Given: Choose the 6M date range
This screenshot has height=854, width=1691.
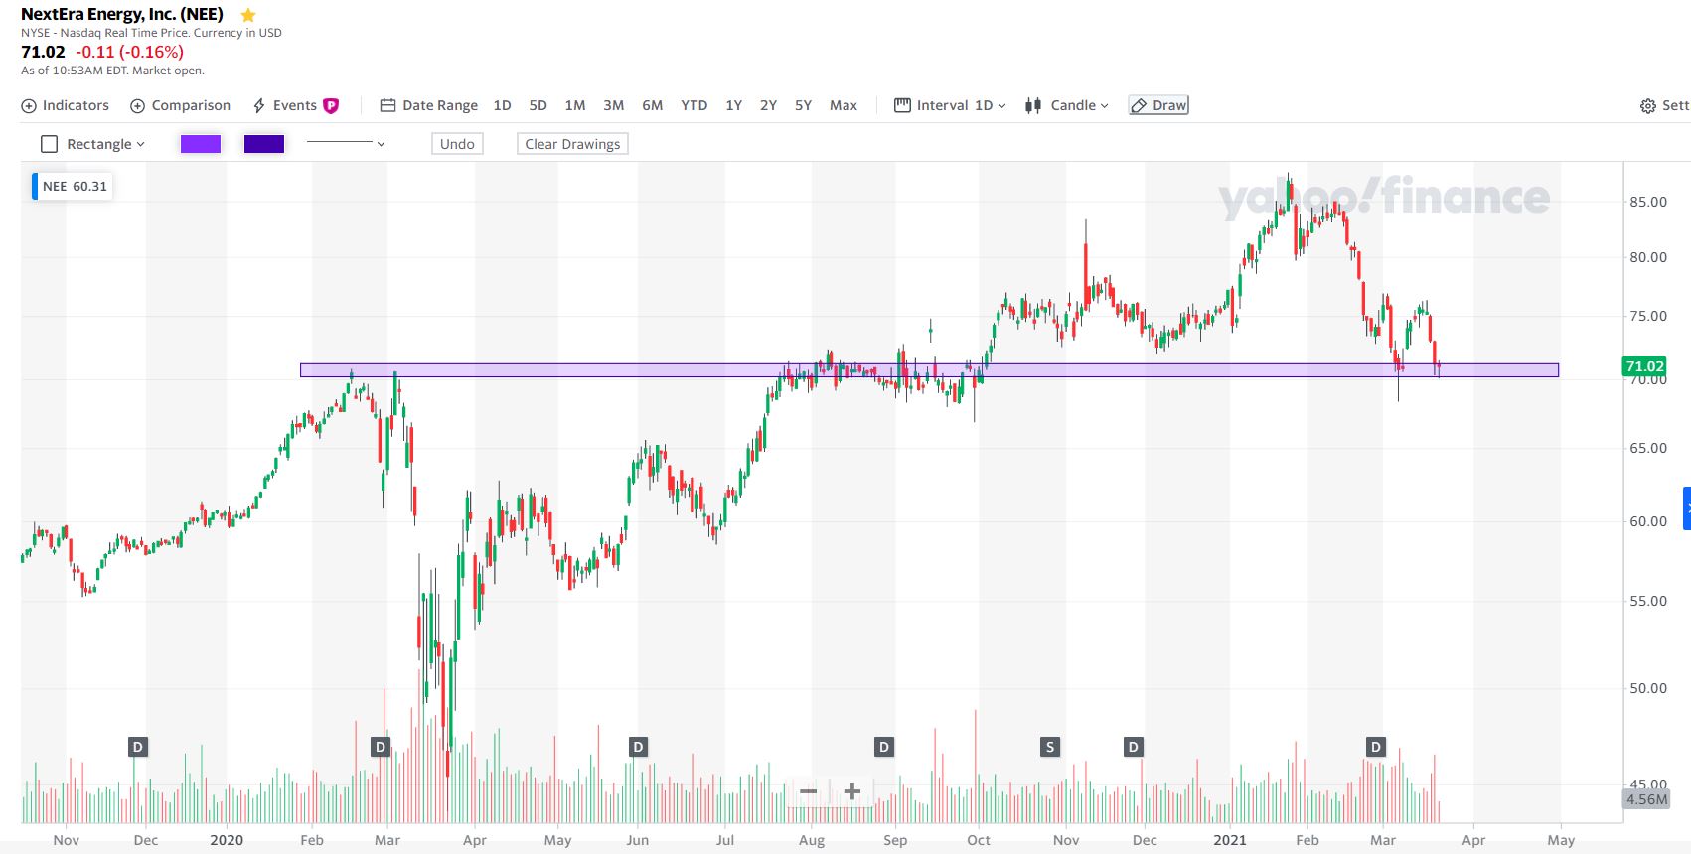Looking at the screenshot, I should (653, 105).
